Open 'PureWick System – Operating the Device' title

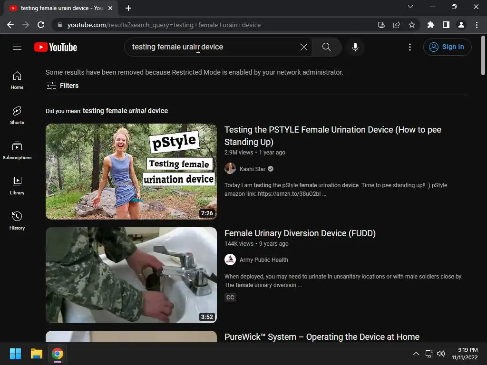click(322, 337)
